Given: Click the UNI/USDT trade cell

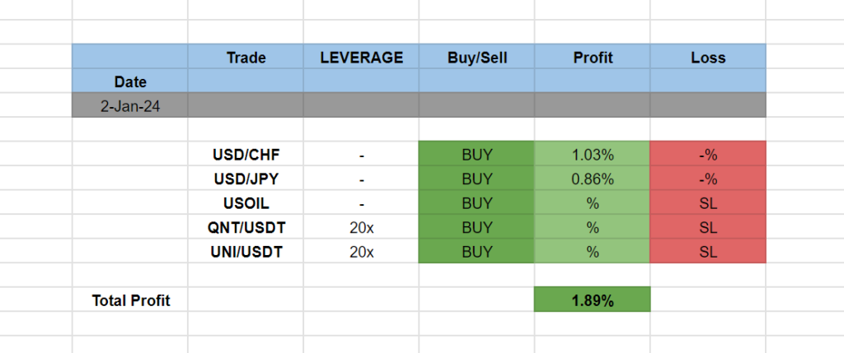Looking at the screenshot, I should [246, 252].
